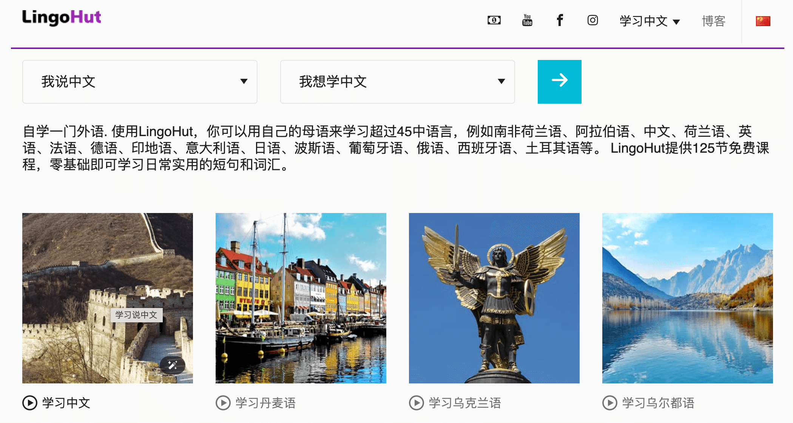The image size is (793, 423).
Task: Click the cyan arrow start button
Action: 560,81
